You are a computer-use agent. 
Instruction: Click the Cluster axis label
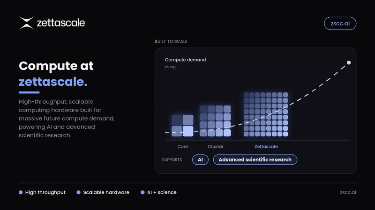tap(216, 147)
